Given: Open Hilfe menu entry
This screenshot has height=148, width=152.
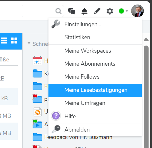Looking at the screenshot, I should click(95, 116).
